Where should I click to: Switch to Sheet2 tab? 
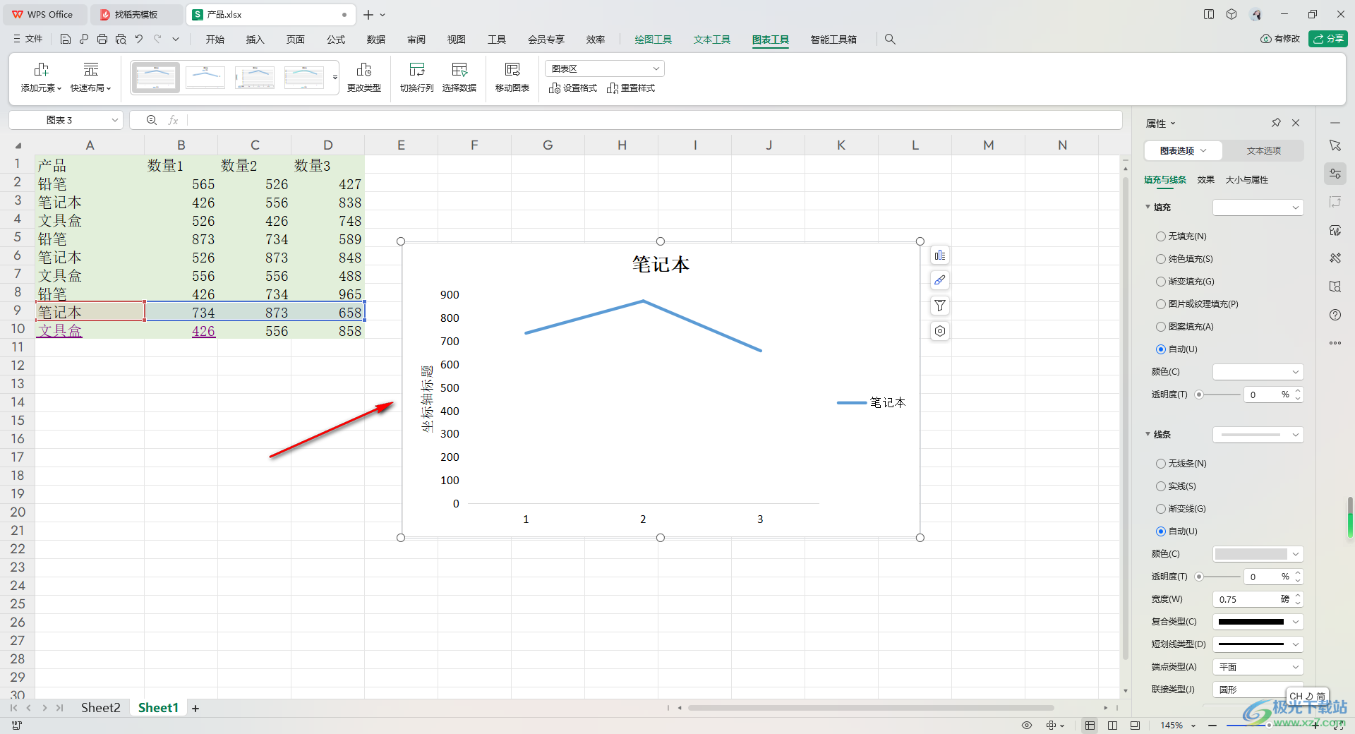[100, 708]
